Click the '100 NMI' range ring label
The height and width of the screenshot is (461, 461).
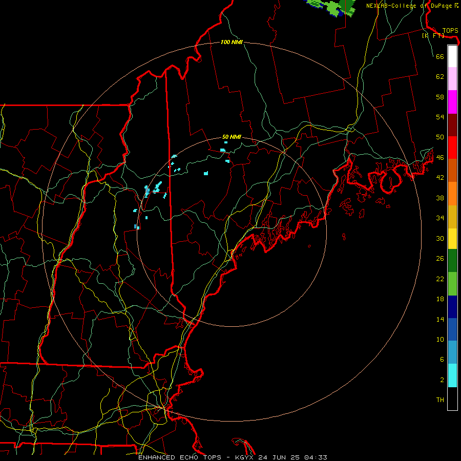pyautogui.click(x=232, y=42)
